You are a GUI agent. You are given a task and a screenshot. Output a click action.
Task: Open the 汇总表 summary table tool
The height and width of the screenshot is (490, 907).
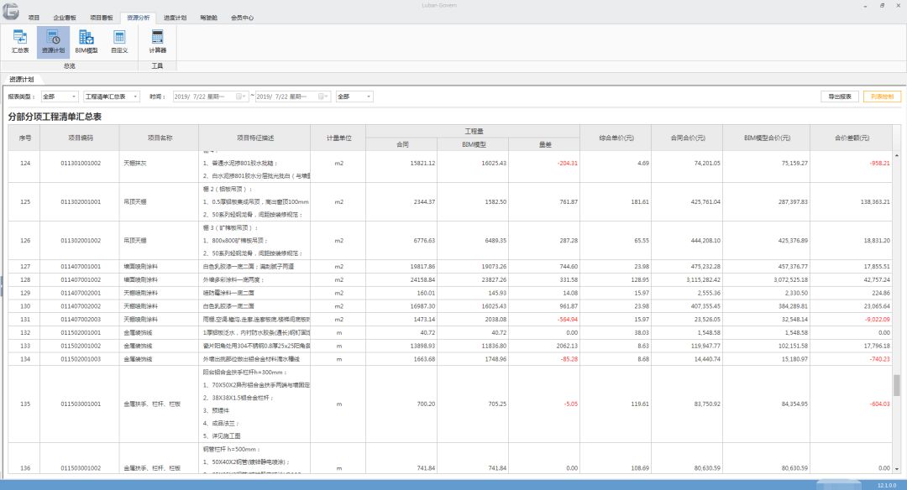click(x=20, y=42)
